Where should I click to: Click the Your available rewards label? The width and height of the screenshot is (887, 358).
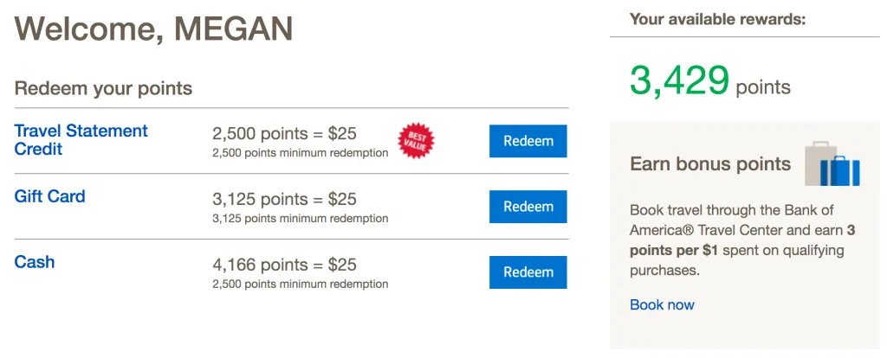click(x=717, y=18)
